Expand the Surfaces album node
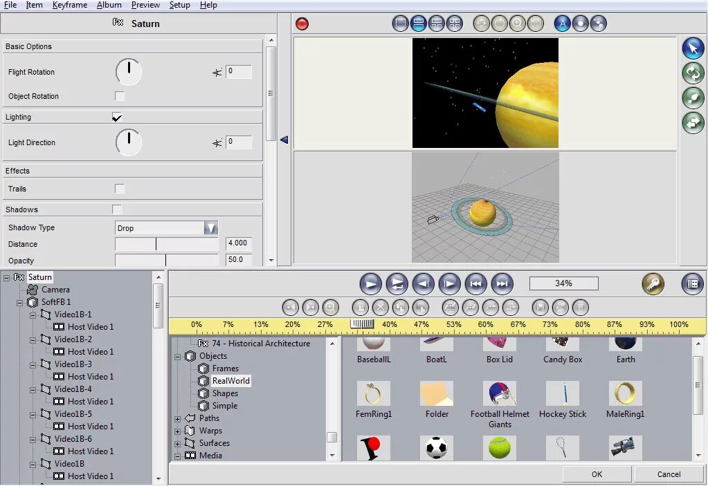The height and width of the screenshot is (486, 708). [177, 444]
